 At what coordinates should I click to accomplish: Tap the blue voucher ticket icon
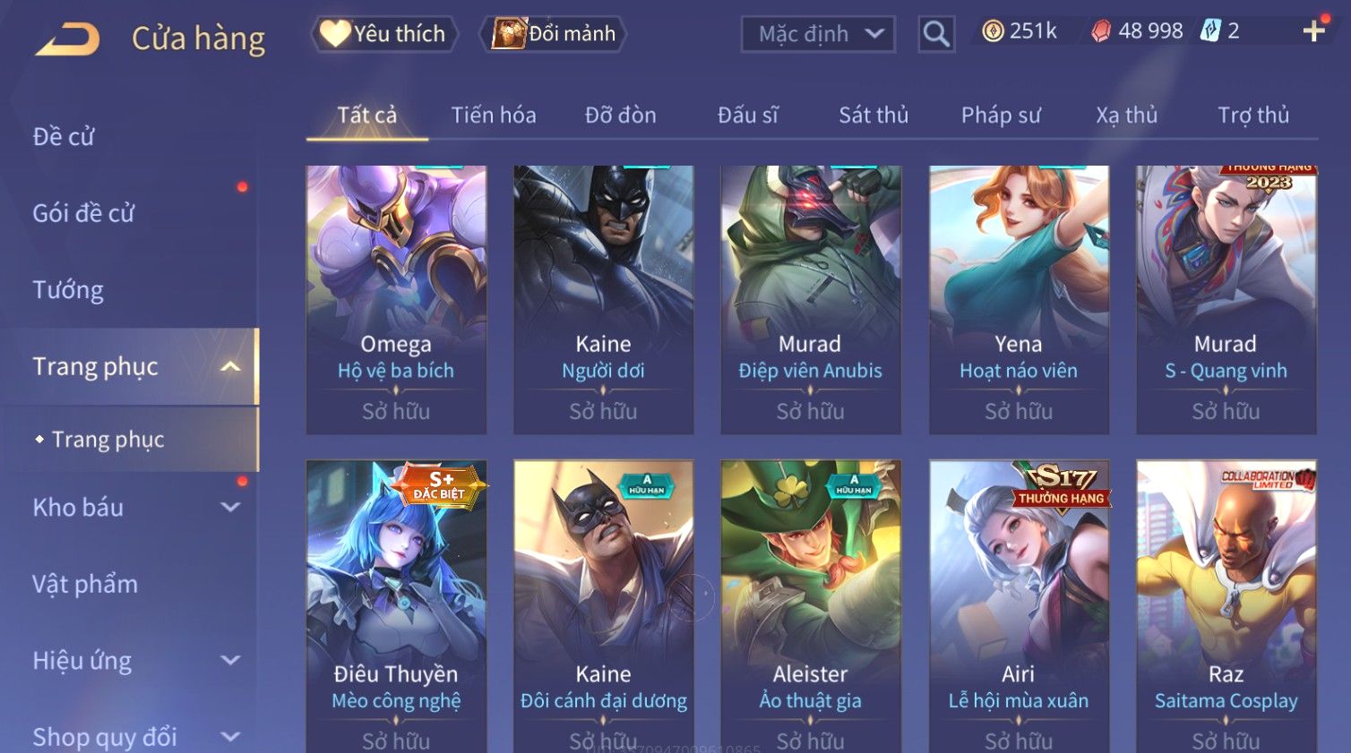pyautogui.click(x=1210, y=31)
